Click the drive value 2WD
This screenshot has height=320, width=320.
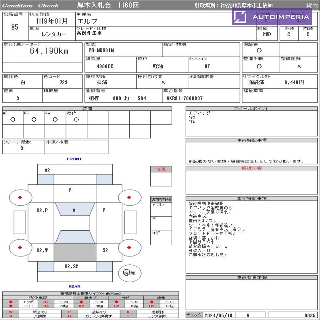click(x=267, y=34)
